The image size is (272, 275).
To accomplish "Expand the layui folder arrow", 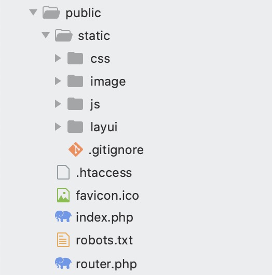I will click(58, 127).
